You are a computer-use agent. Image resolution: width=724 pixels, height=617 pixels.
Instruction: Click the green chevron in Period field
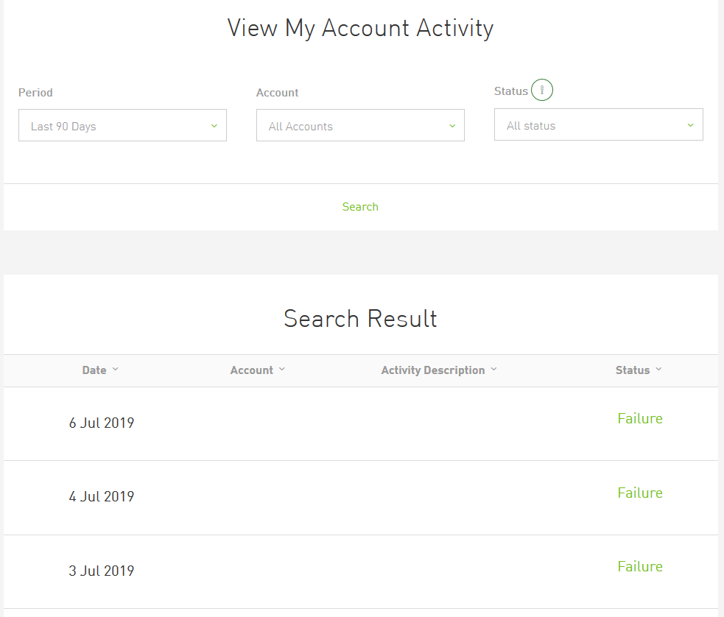214,126
